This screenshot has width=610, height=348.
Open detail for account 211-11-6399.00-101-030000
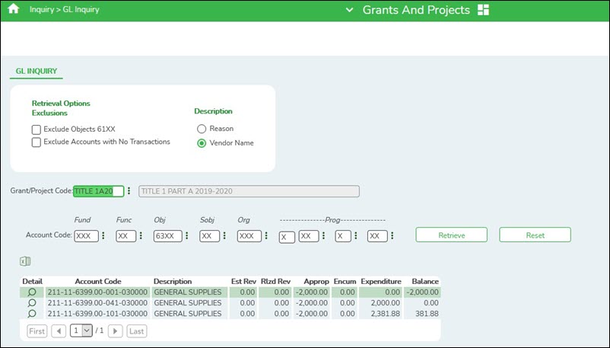tap(32, 313)
